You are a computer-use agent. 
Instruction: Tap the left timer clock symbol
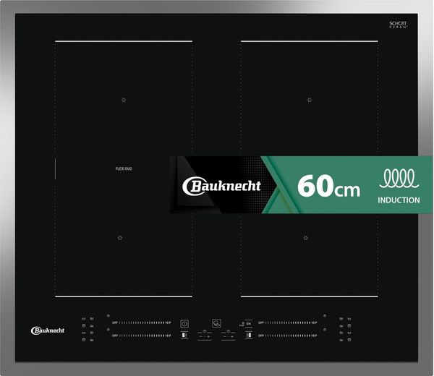click(205, 331)
